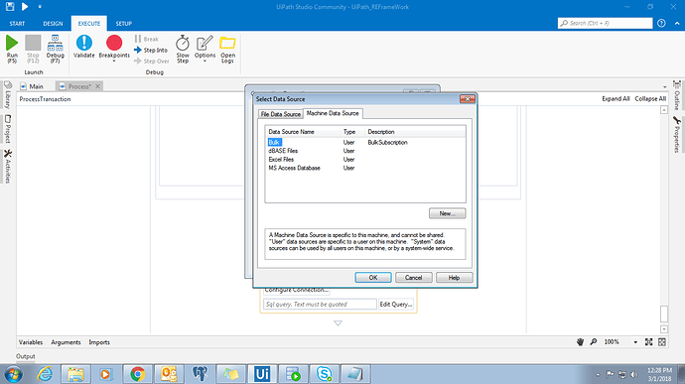Select the EXECUTE ribbon tab
The height and width of the screenshot is (384, 685).
click(x=89, y=24)
